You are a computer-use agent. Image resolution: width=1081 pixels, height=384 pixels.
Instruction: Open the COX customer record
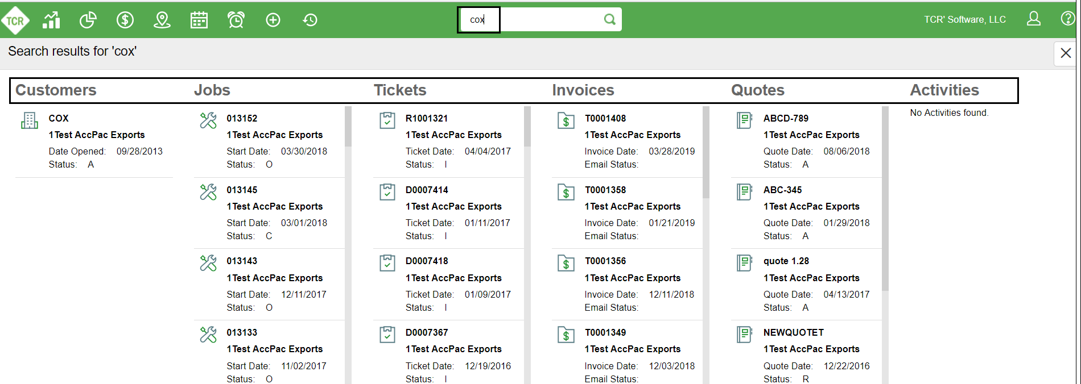tap(59, 118)
